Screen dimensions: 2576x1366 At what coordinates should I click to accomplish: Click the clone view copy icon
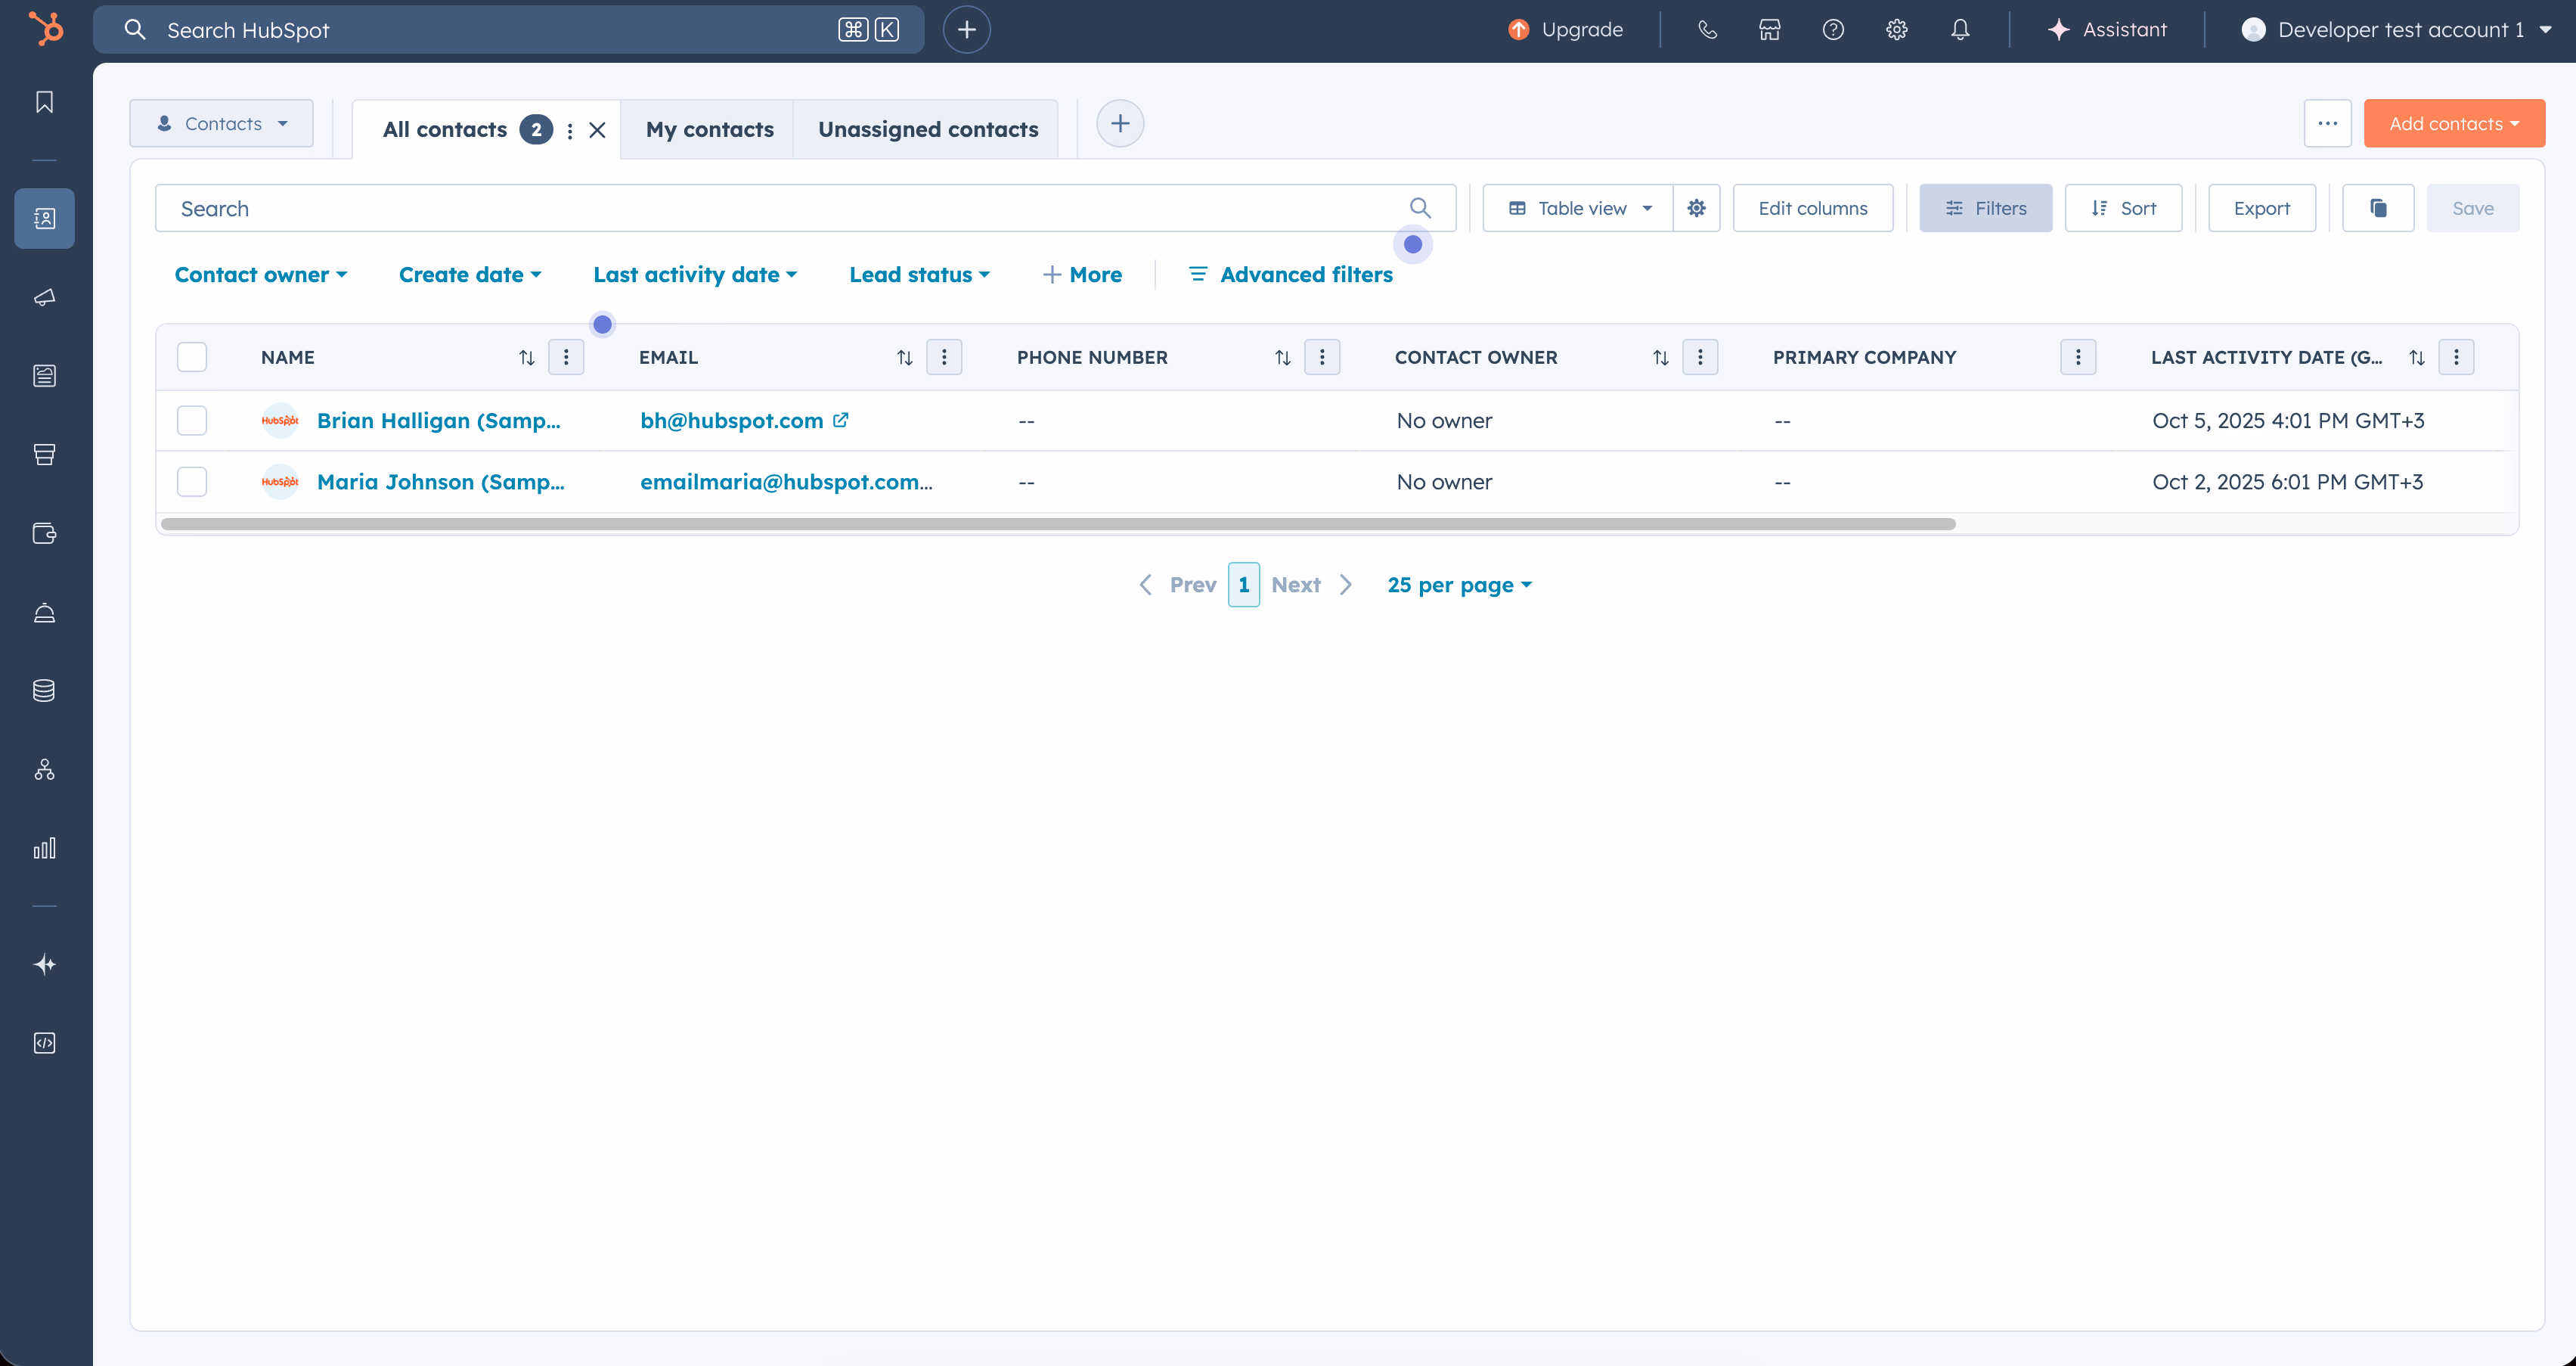pyautogui.click(x=2378, y=208)
